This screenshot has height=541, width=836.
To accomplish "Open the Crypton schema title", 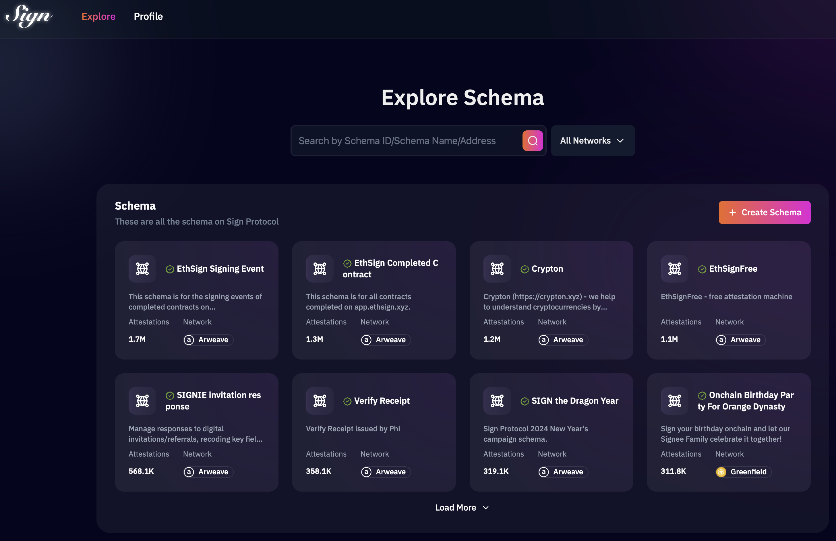I will coord(547,269).
